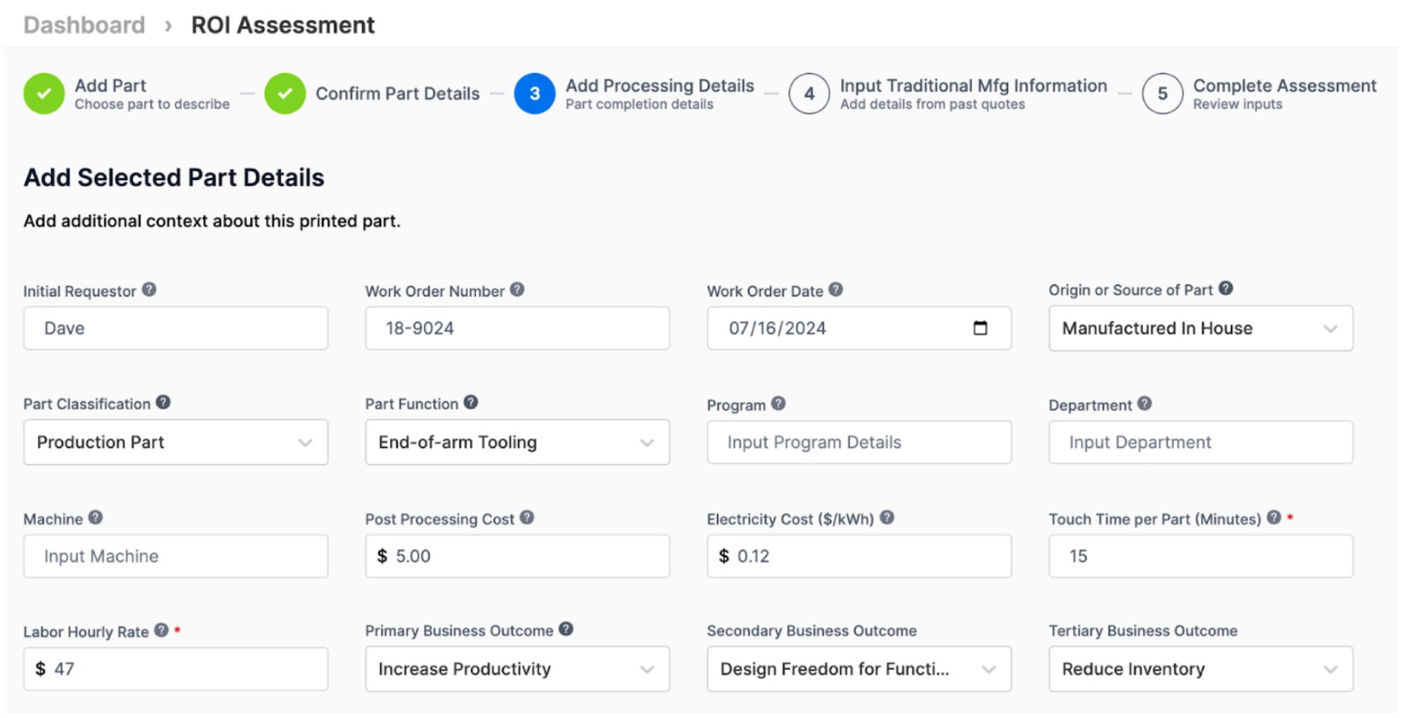Screen dimensions: 1405x718
Task: Expand the Part Function dropdown
Action: coord(517,442)
